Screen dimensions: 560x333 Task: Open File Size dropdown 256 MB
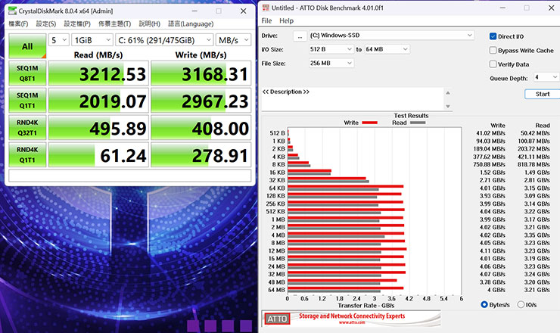coord(331,64)
